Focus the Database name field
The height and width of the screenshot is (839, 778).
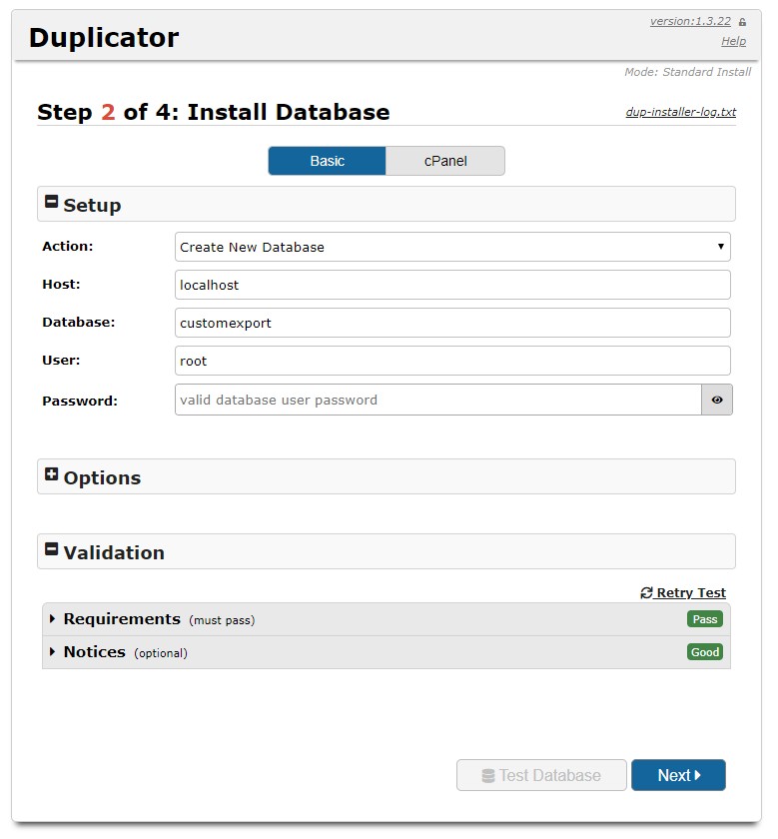(x=451, y=323)
